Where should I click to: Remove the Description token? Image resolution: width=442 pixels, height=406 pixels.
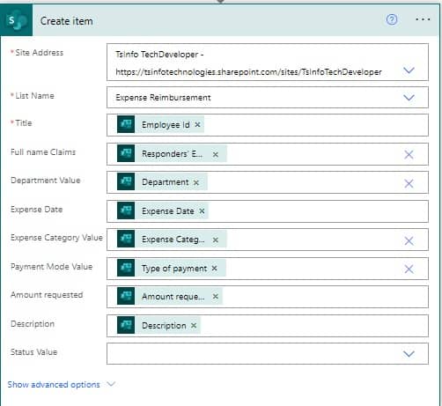point(194,326)
